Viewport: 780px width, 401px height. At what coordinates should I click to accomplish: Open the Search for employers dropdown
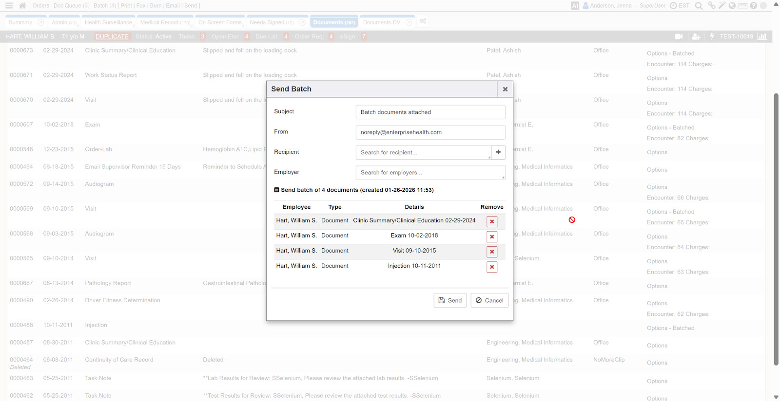(x=430, y=173)
